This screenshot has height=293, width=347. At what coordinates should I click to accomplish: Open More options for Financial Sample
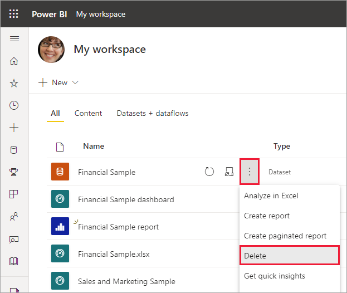[x=250, y=172]
